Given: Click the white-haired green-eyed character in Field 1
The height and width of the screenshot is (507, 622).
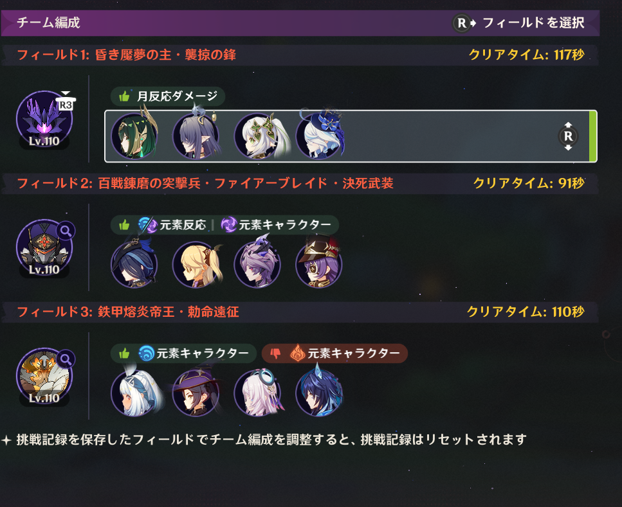Looking at the screenshot, I should (x=257, y=136).
